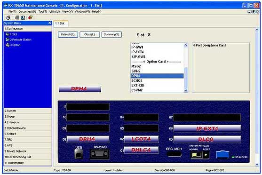Click main panel scroll down arrow
Screen dimensions: 262x175
257,165
